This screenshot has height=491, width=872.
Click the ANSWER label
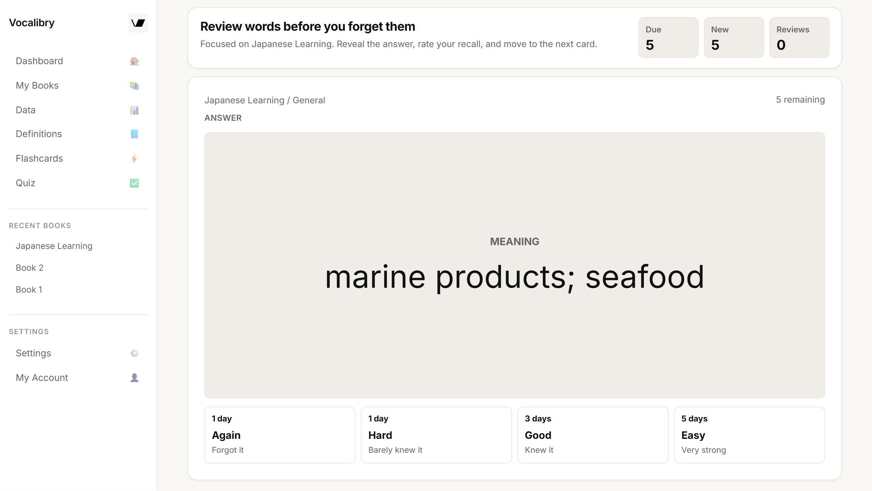tap(223, 118)
